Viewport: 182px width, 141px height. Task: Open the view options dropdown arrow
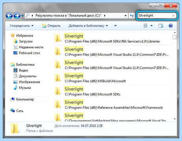coord(151,26)
